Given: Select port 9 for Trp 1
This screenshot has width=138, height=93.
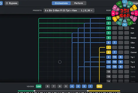Looking at the screenshot, I should tap(109, 57).
